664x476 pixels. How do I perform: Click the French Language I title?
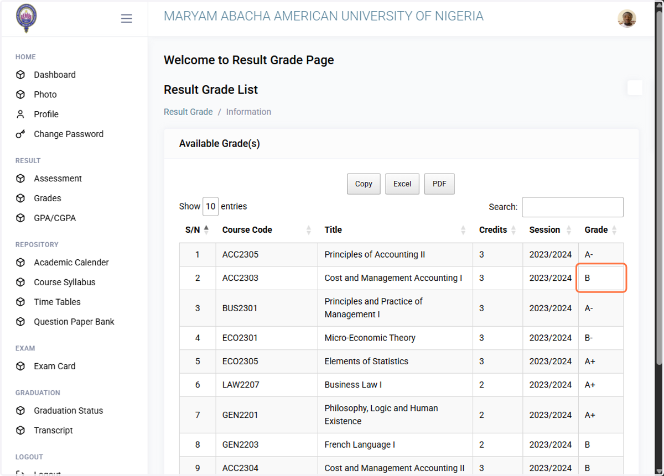(360, 444)
